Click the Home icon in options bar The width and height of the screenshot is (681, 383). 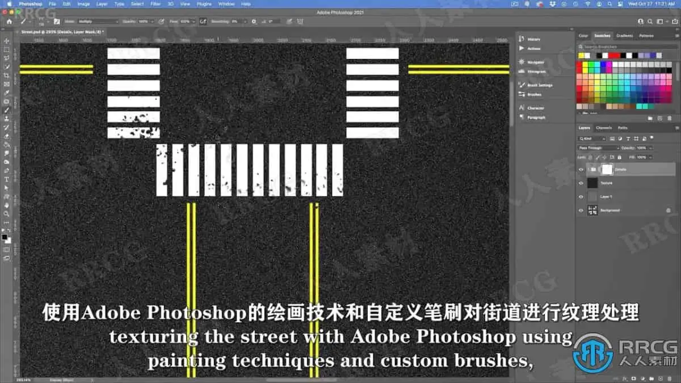tap(9, 22)
